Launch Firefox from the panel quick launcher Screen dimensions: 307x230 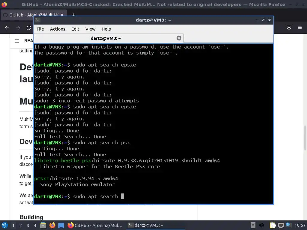52,226
